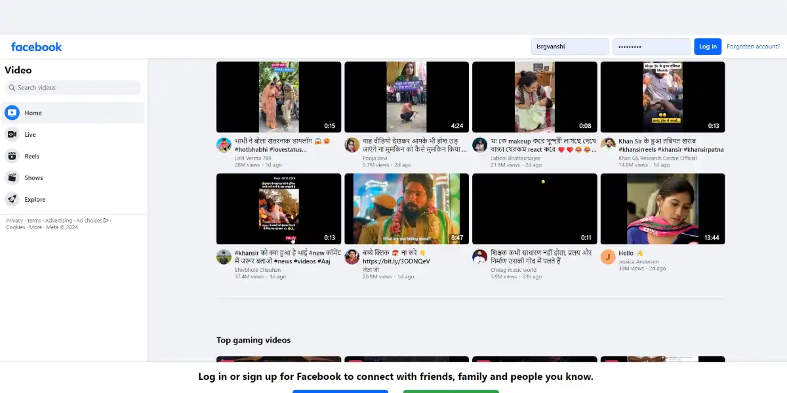787x393 pixels.
Task: Click the Explore rocket icon
Action: coord(12,199)
